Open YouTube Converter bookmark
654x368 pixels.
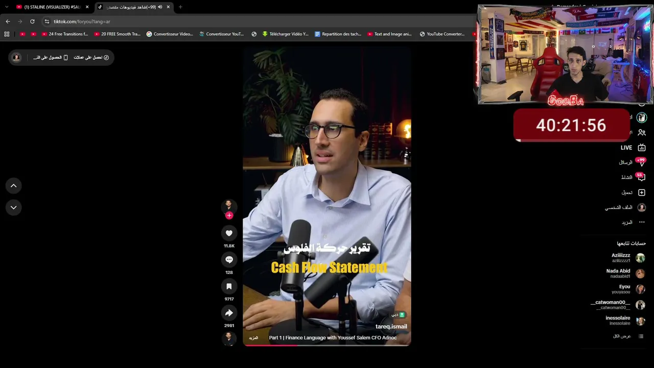(x=442, y=34)
